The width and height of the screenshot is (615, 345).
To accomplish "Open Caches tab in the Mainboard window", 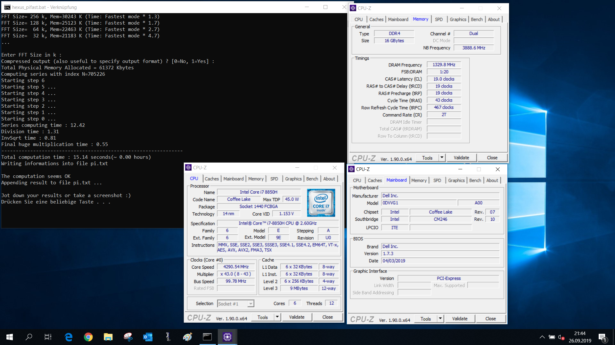I will [375, 180].
